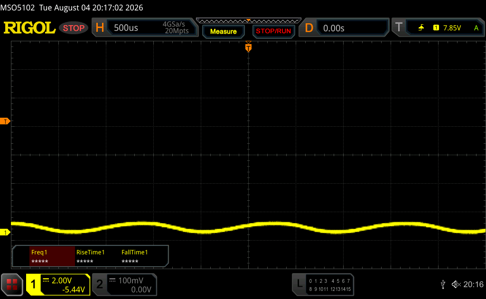Viewport: 486px width, 299px height.
Task: Select the RiseTime1 measurement item
Action: [91, 256]
